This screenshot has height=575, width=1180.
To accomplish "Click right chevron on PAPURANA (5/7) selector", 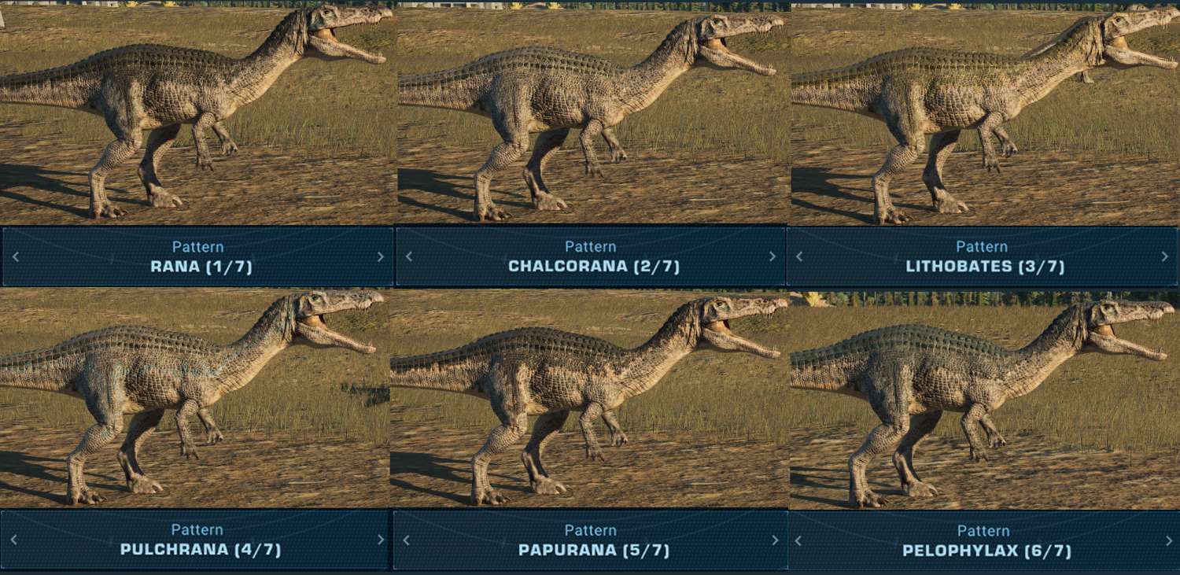I will 775,540.
